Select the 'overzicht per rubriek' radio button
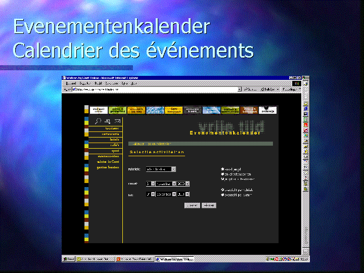 click(x=223, y=190)
